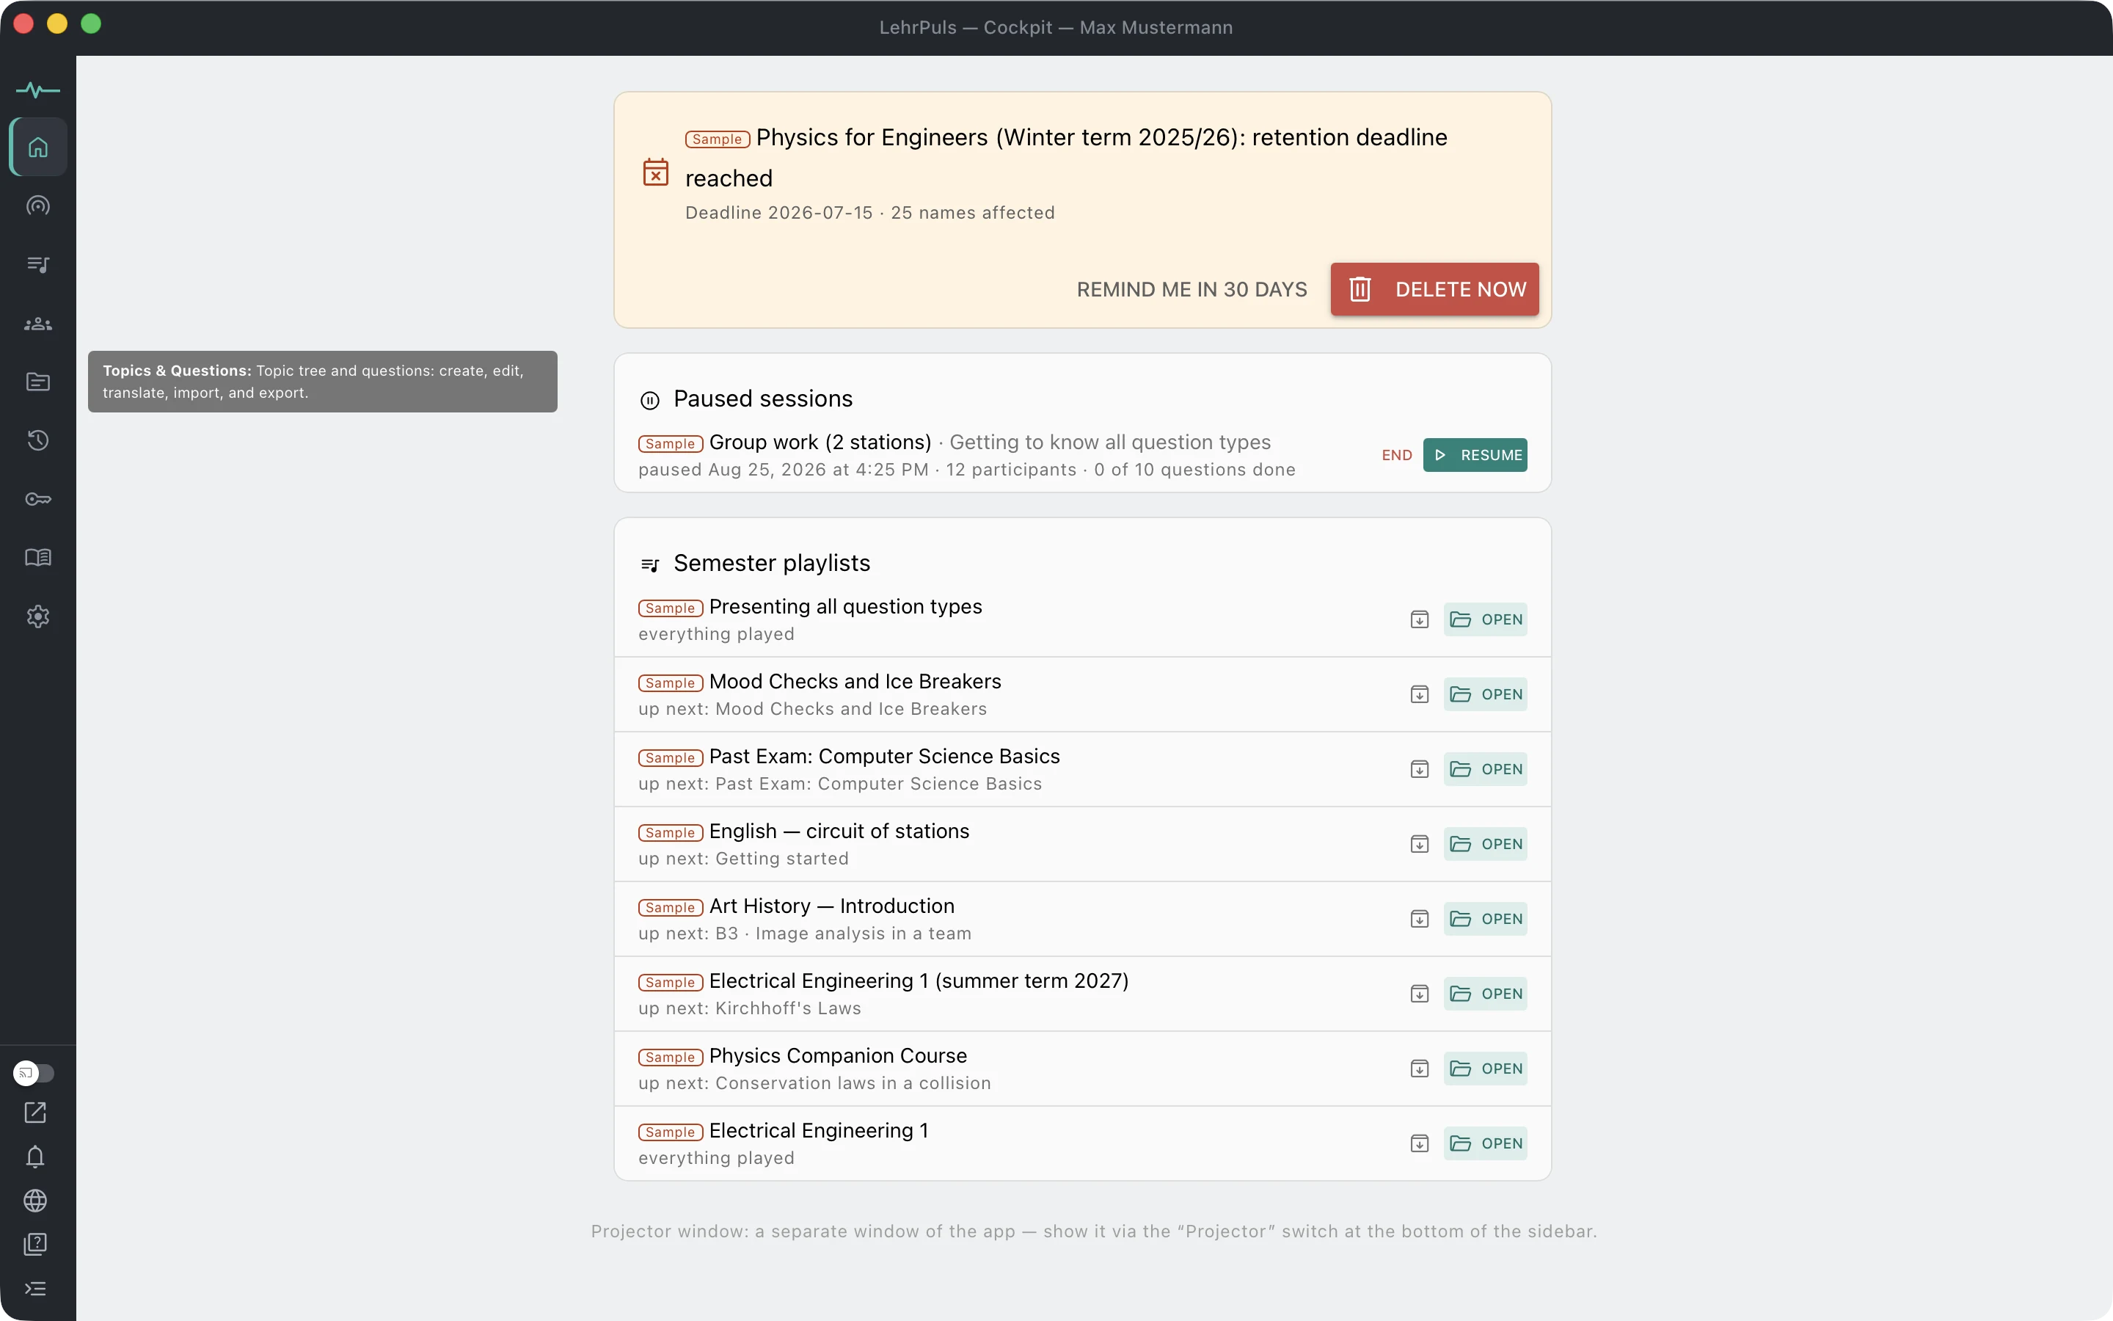This screenshot has height=1321, width=2113.
Task: Open the settings gear in sidebar
Action: [37, 616]
